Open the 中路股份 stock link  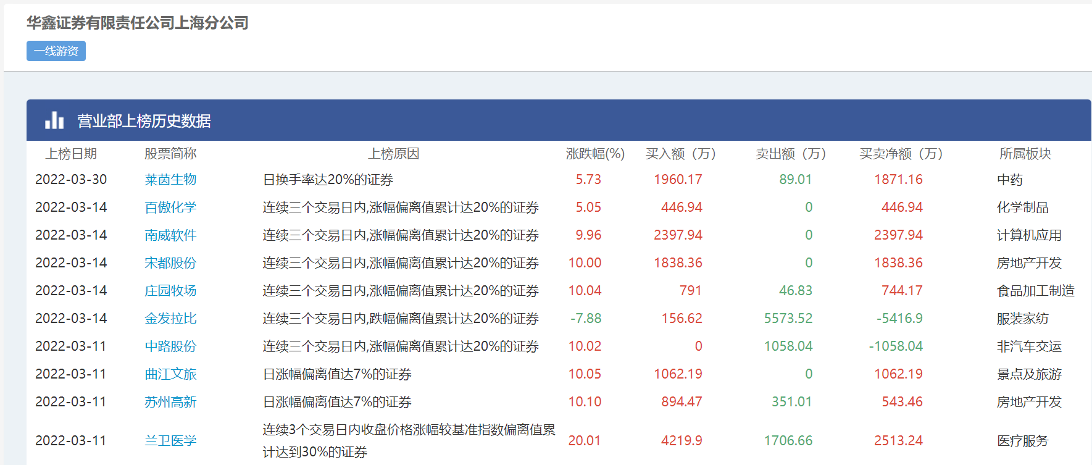tap(170, 346)
